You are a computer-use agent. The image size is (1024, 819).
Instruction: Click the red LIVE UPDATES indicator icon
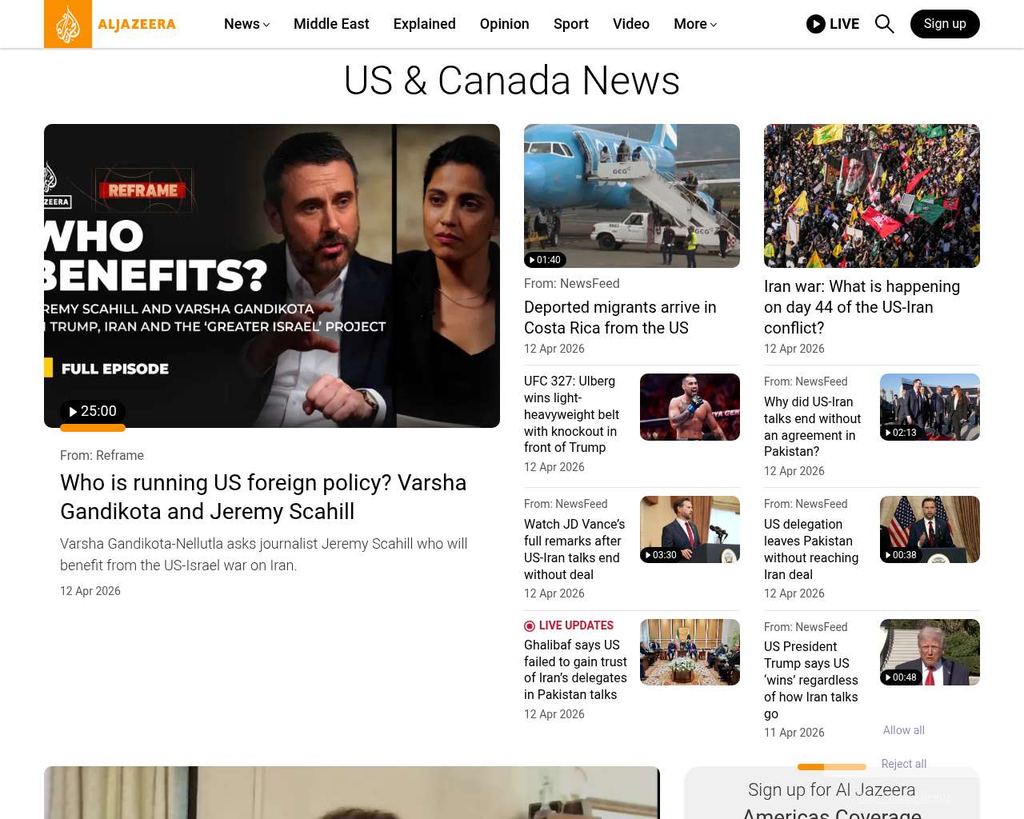(x=530, y=626)
